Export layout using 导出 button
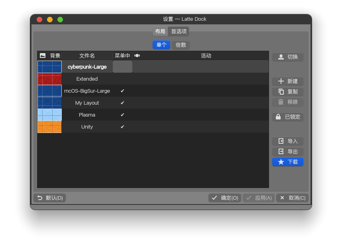 coord(288,152)
